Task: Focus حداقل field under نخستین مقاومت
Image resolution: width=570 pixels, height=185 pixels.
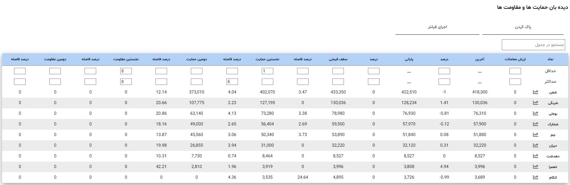Action: pyautogui.click(x=126, y=71)
